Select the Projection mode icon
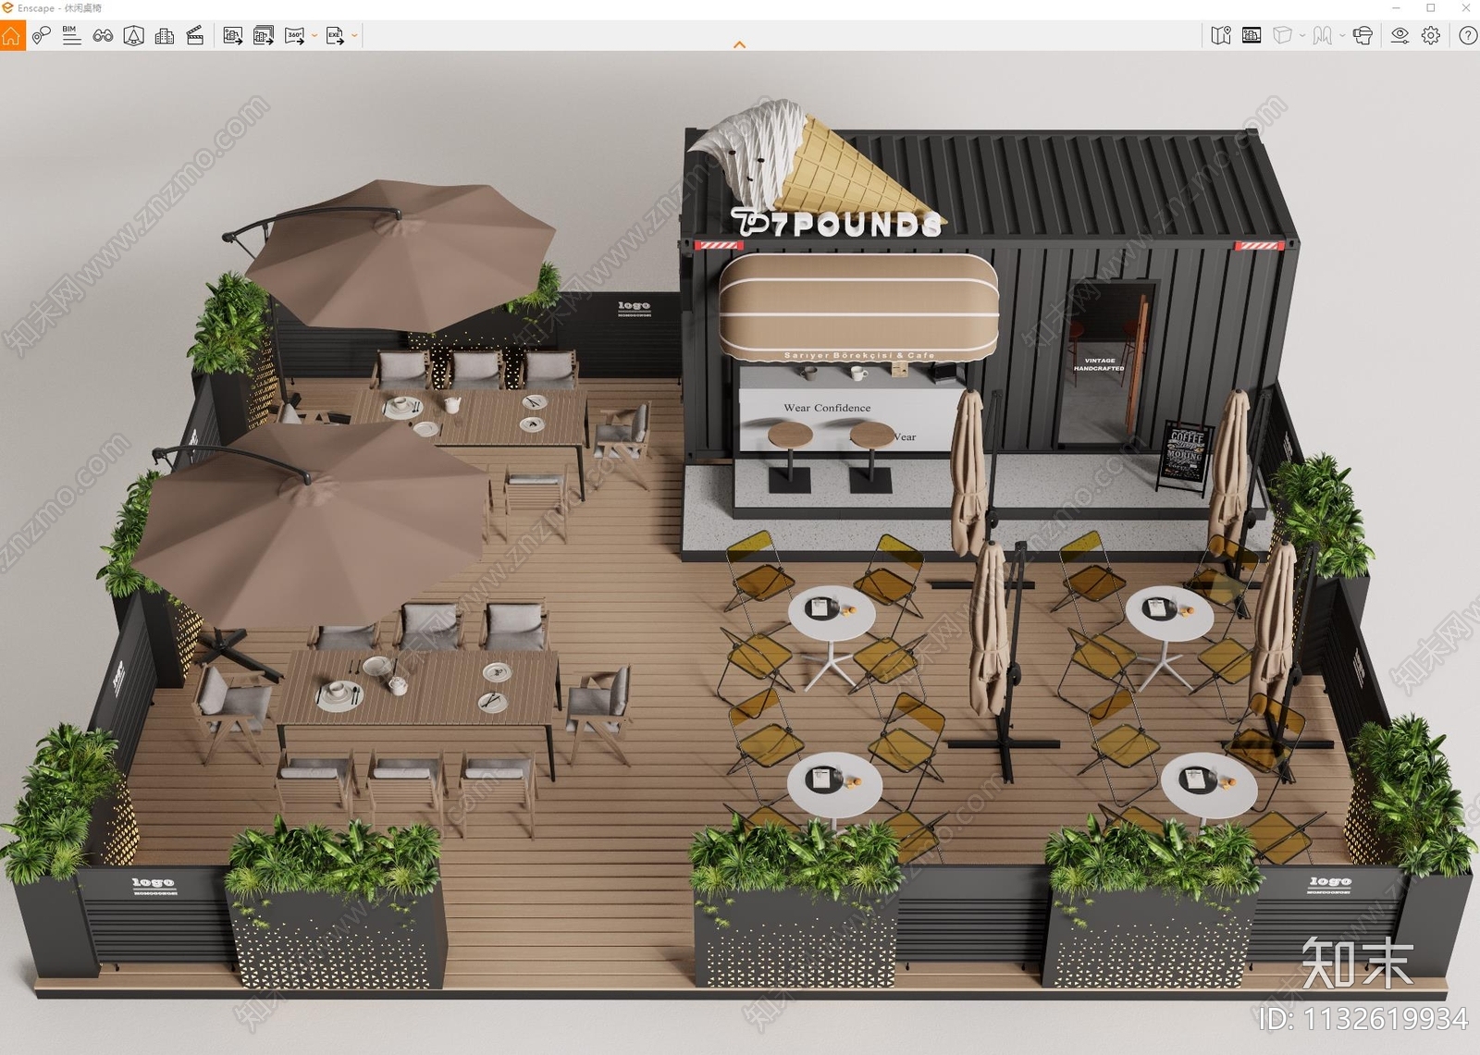1480x1055 pixels. (x=1323, y=36)
